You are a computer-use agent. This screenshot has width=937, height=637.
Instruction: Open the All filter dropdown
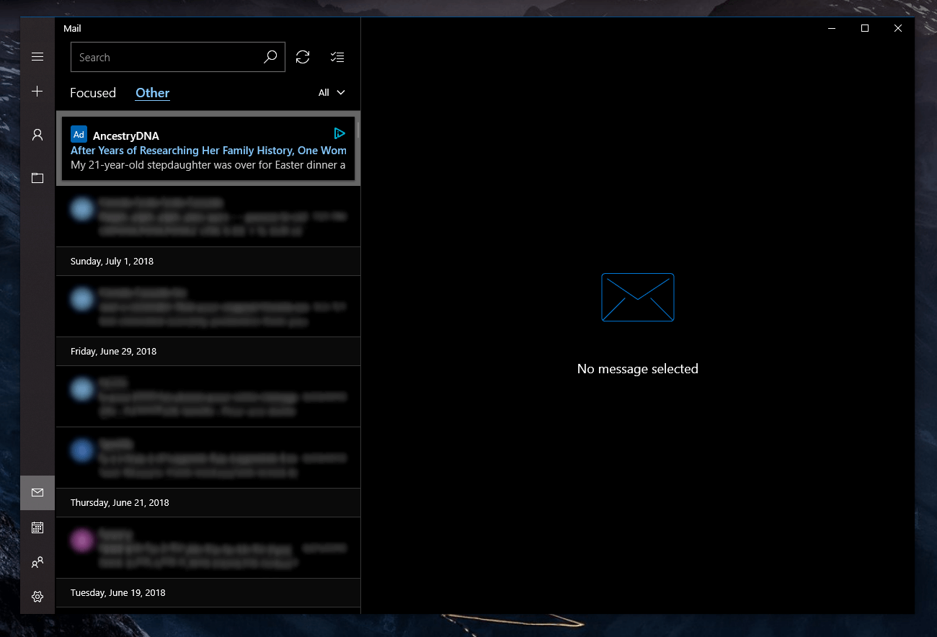[x=332, y=92]
